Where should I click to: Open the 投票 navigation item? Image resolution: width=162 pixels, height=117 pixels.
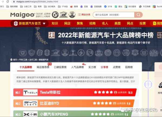[x=143, y=24]
